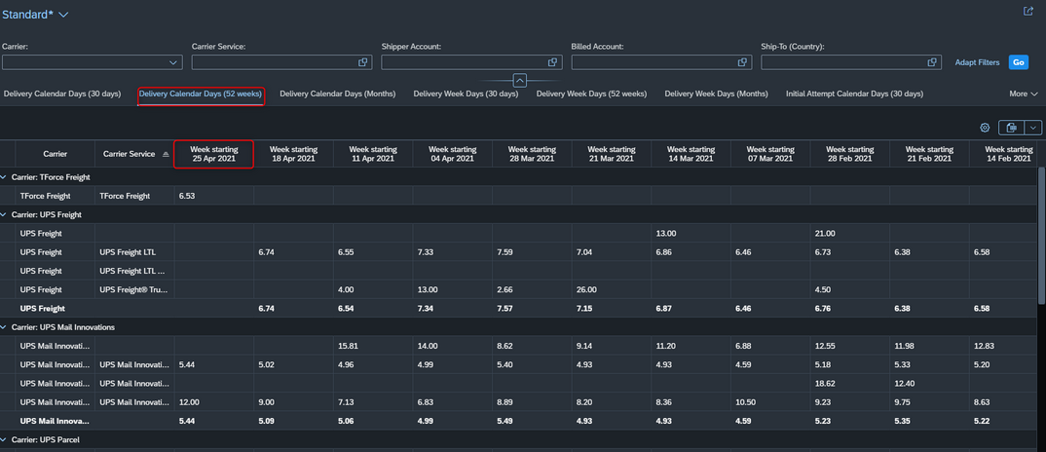1046x452 pixels.
Task: Click the Go button
Action: coord(1018,62)
